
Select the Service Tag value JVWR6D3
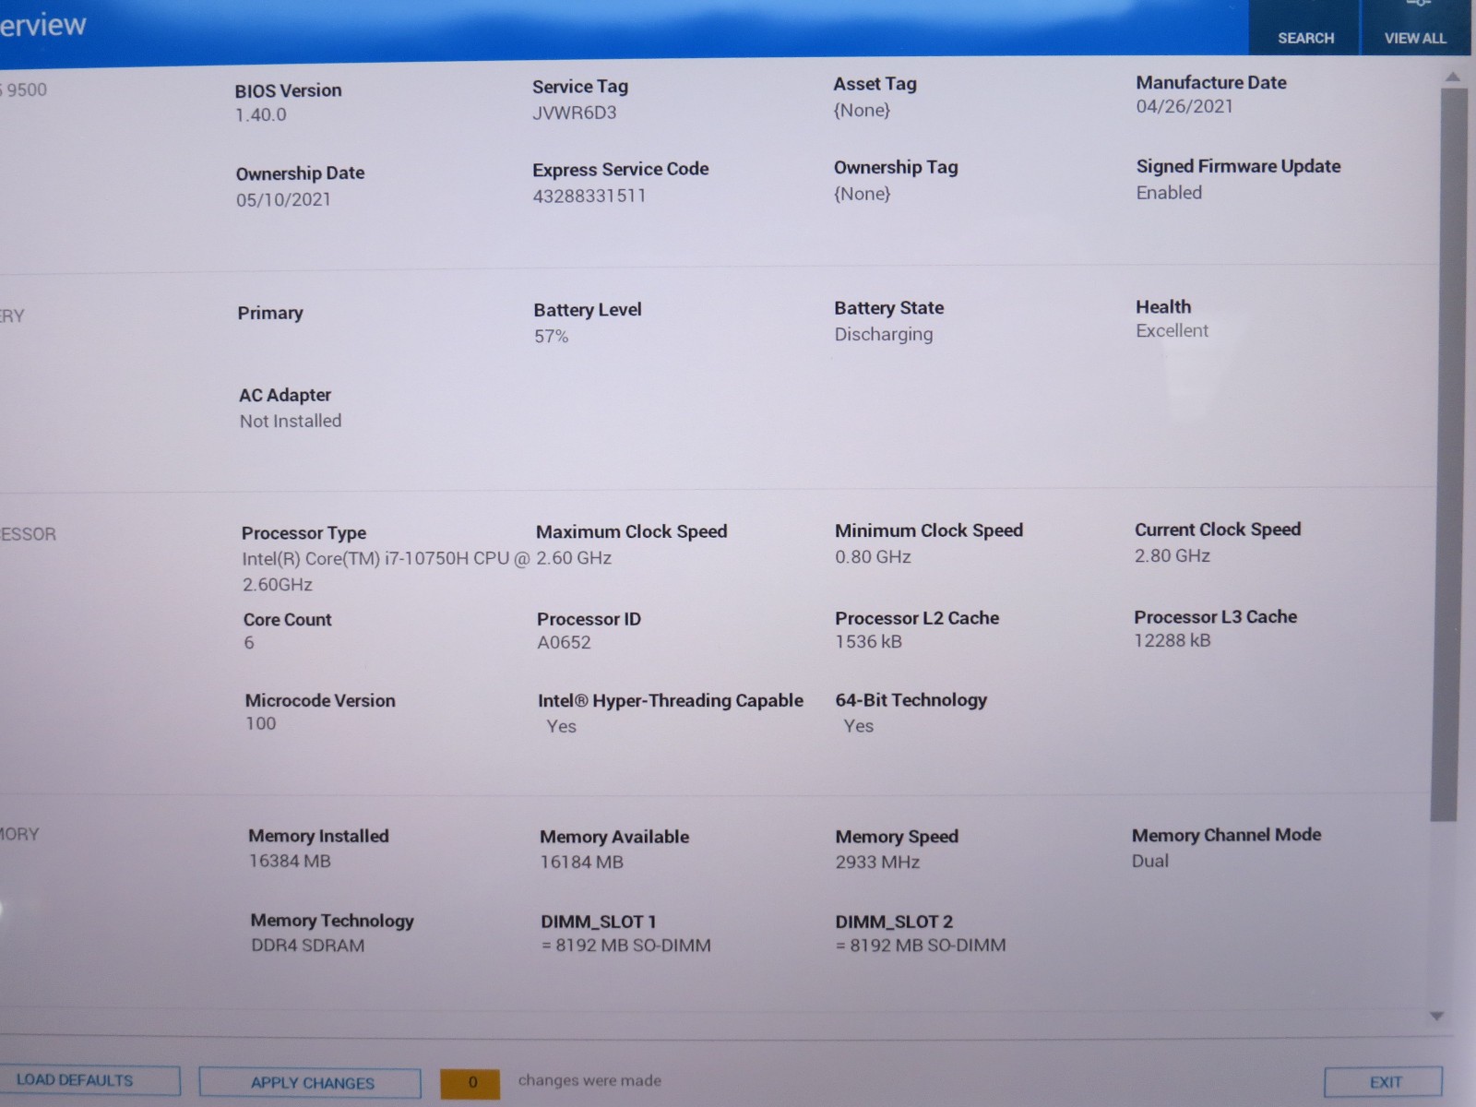(x=574, y=113)
